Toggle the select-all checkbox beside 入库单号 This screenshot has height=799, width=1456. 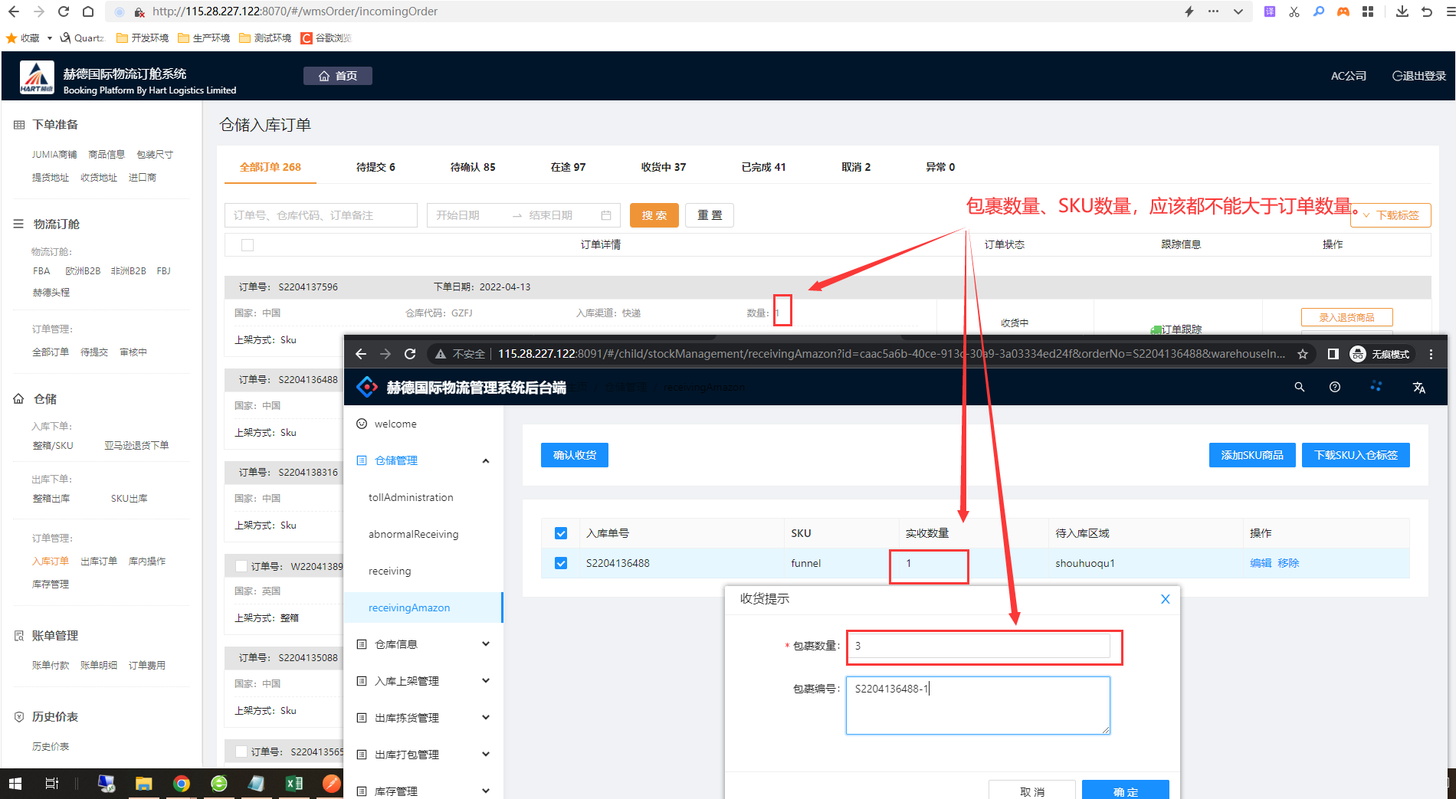[561, 533]
